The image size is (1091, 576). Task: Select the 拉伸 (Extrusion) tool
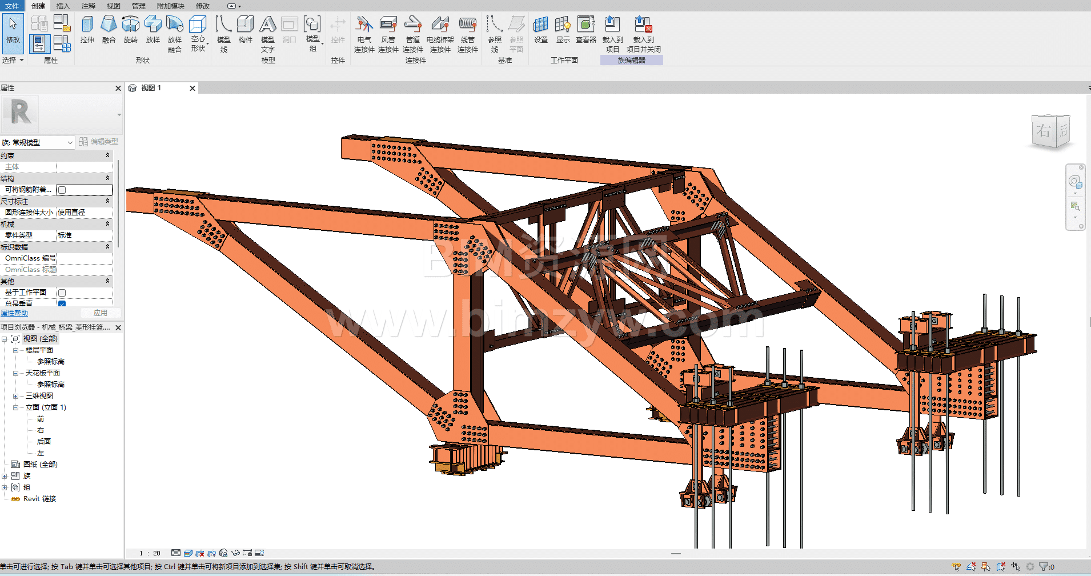(87, 29)
